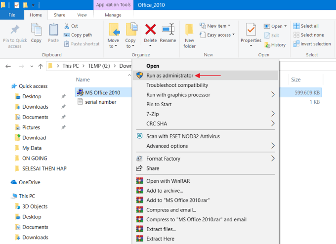Click the Properties checkmark icon

pos(251,30)
